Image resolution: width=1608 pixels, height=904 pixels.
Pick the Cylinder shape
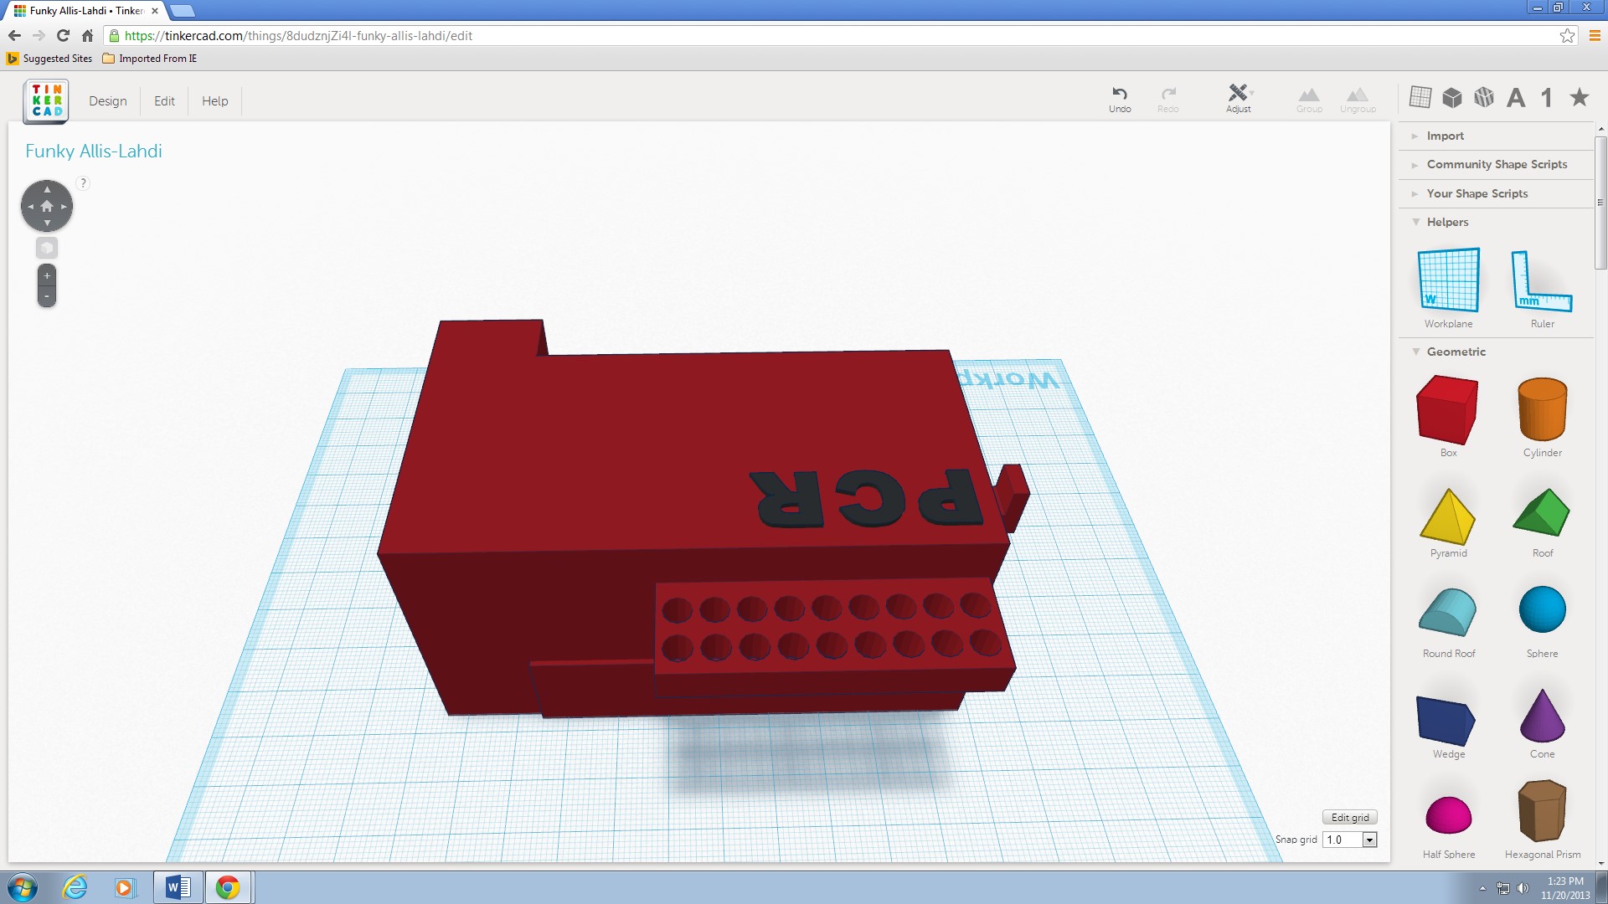coord(1542,410)
